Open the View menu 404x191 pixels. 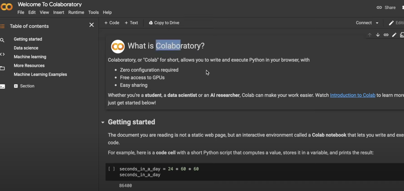[x=44, y=12]
